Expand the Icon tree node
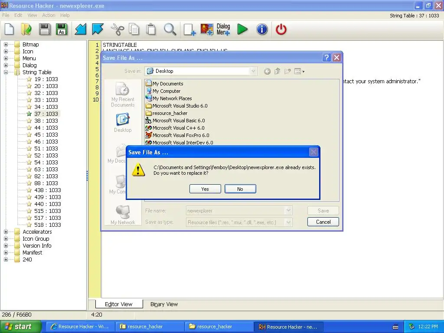 (6, 51)
